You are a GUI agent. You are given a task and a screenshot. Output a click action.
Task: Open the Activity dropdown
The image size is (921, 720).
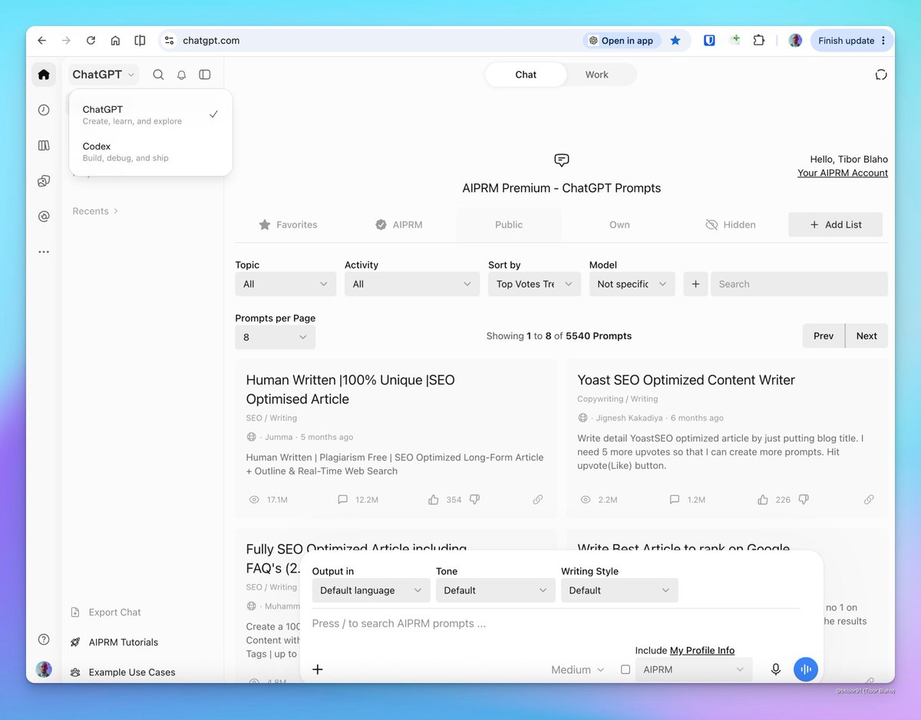(x=412, y=284)
